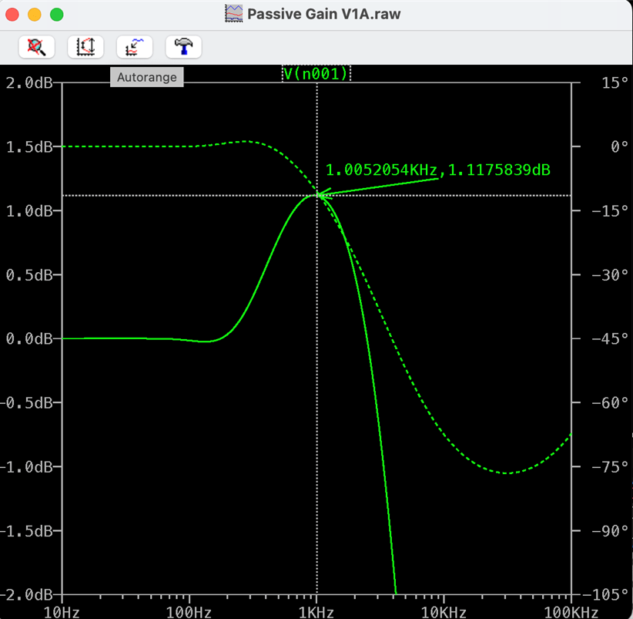
Task: Click the 0.5dB left axis label
Action: pyautogui.click(x=29, y=274)
